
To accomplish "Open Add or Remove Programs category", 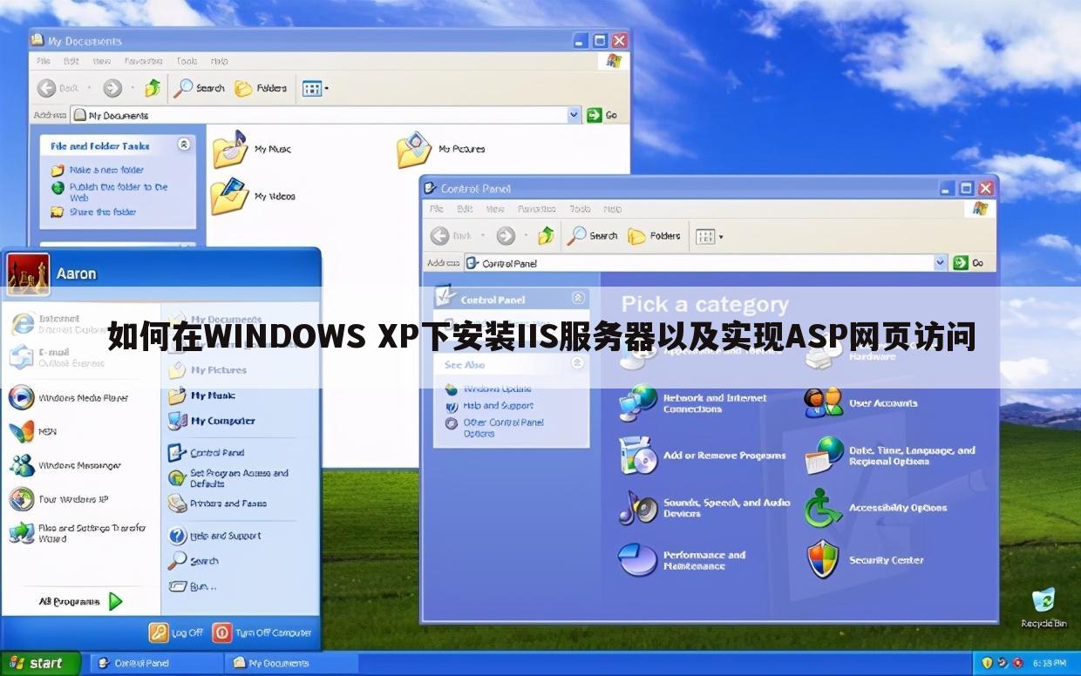I will (703, 455).
